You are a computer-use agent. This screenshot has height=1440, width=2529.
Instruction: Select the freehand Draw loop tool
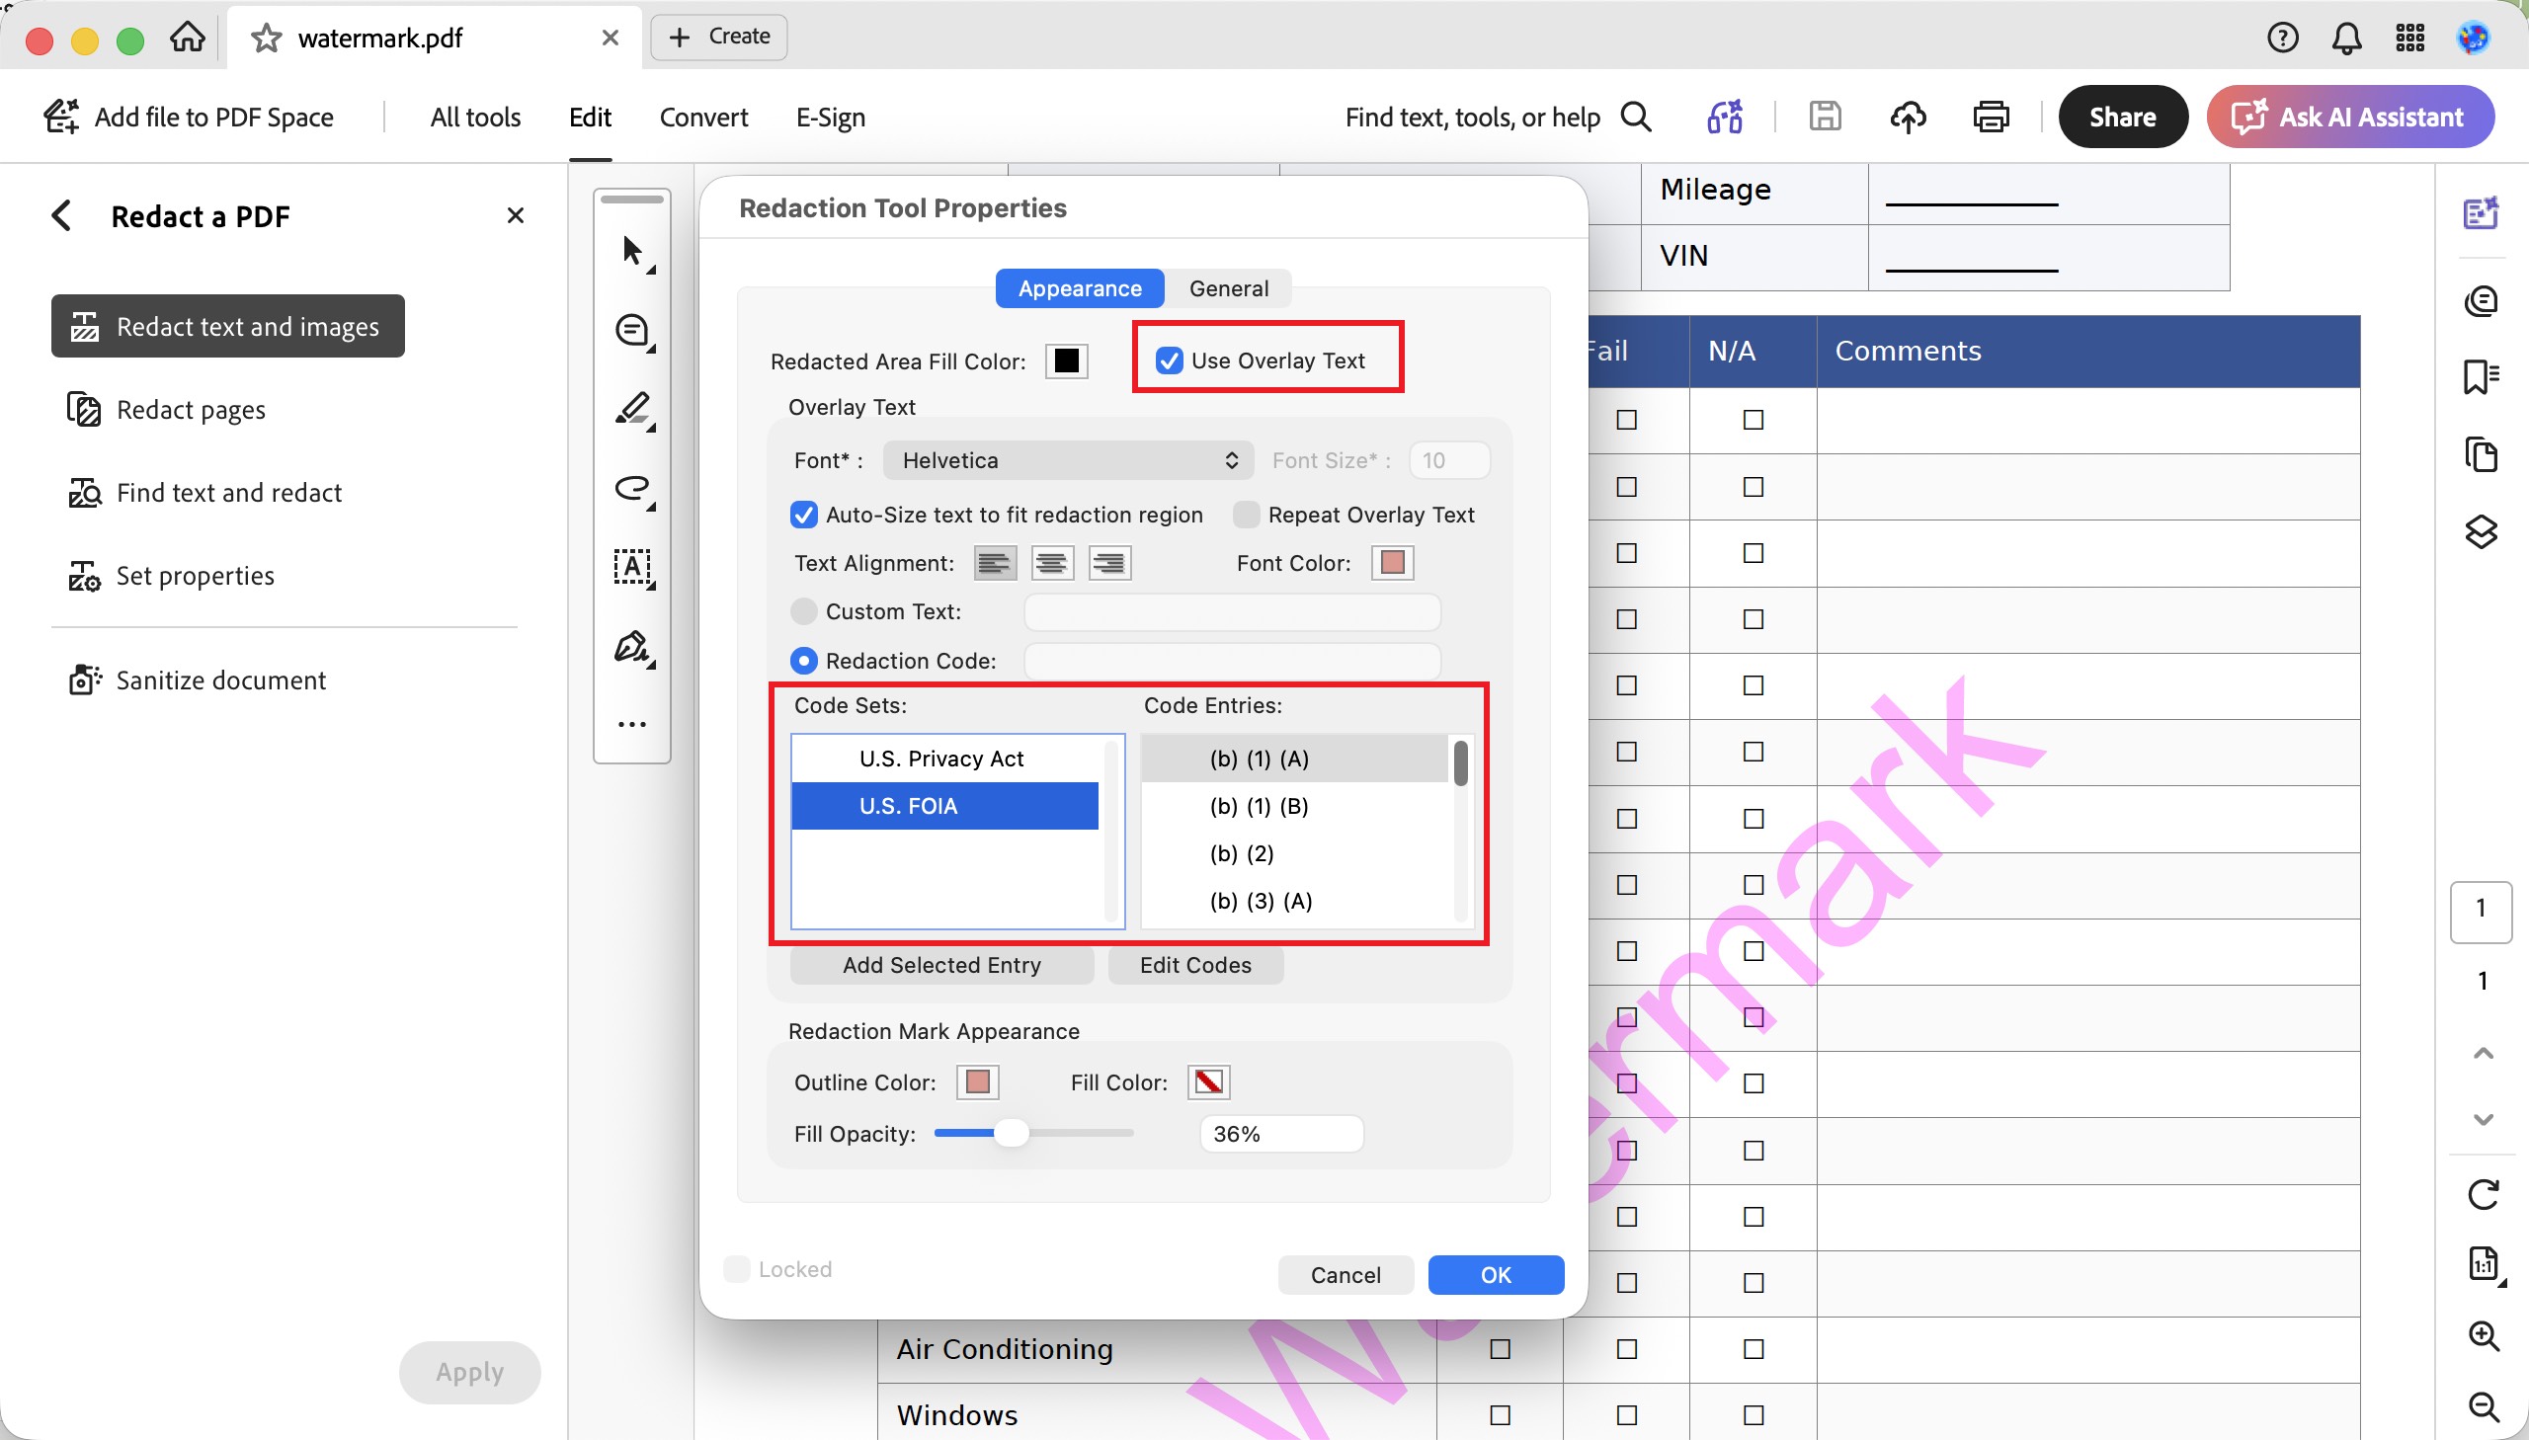[632, 489]
